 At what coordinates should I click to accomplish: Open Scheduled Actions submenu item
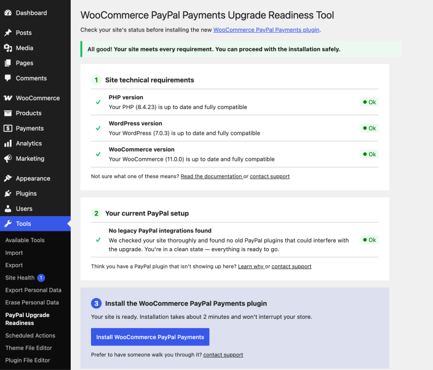point(30,336)
